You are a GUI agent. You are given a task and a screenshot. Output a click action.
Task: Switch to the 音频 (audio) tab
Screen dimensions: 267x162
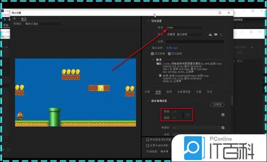tap(169, 92)
